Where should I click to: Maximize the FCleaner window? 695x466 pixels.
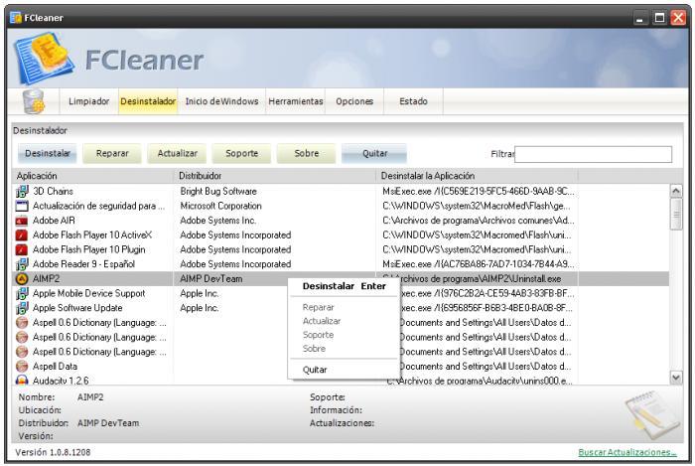point(659,18)
